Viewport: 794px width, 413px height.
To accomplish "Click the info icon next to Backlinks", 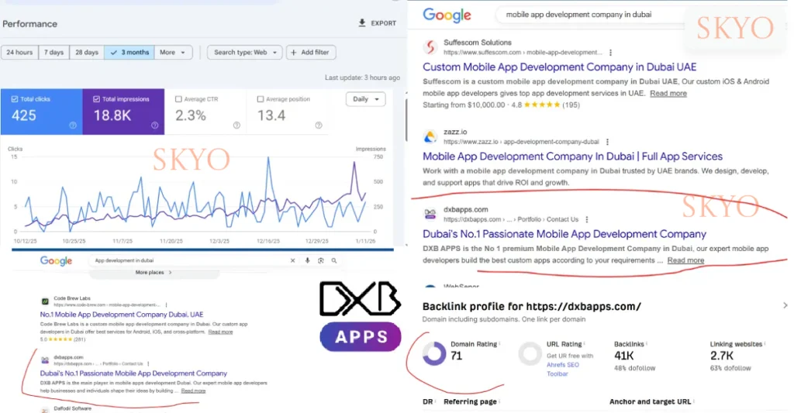I will pyautogui.click(x=647, y=344).
